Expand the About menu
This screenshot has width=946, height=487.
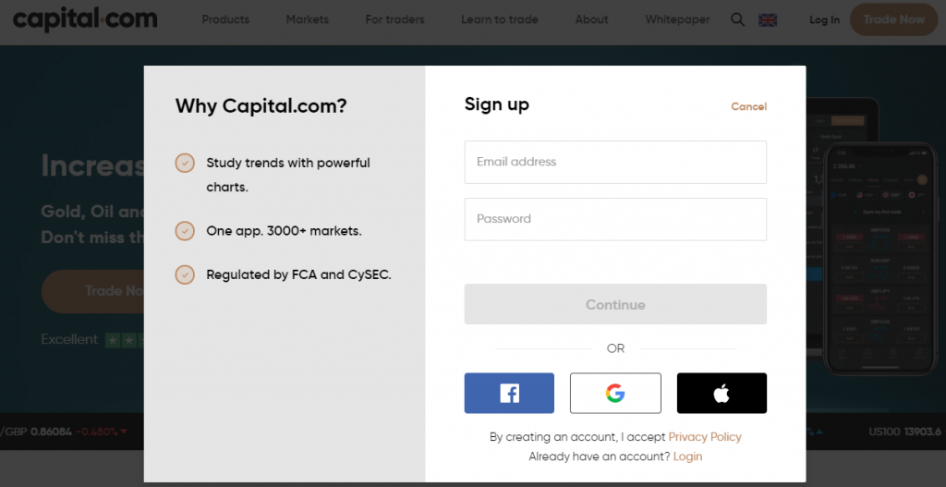tap(591, 19)
